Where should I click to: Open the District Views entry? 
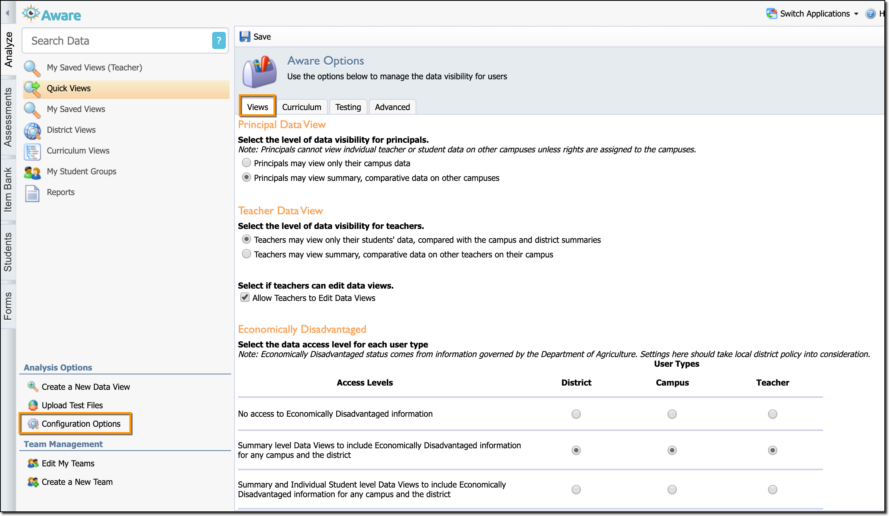[71, 130]
